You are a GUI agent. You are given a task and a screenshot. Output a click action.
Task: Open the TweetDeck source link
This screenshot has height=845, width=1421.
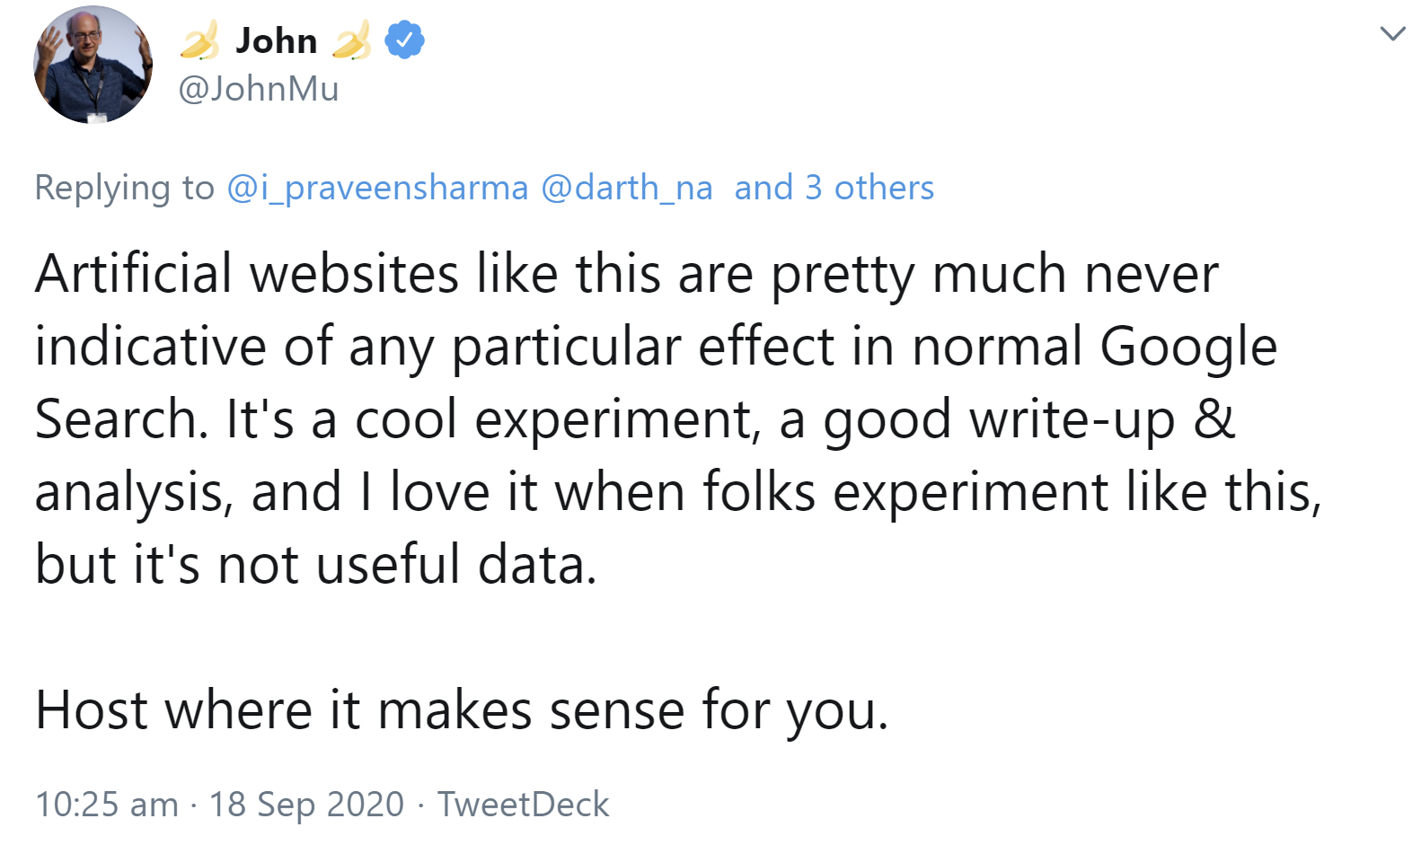point(523,804)
